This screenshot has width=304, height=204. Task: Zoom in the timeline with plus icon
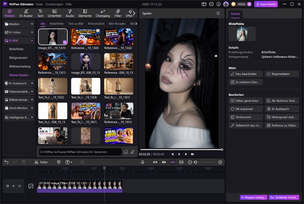(220, 162)
